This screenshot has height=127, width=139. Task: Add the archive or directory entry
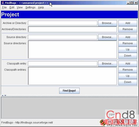tap(128, 23)
